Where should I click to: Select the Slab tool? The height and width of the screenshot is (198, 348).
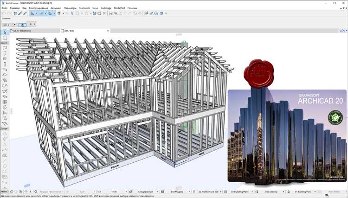pyautogui.click(x=5, y=75)
